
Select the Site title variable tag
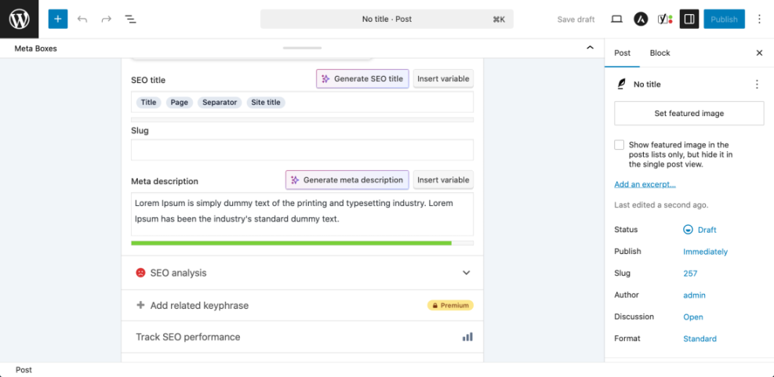point(266,102)
